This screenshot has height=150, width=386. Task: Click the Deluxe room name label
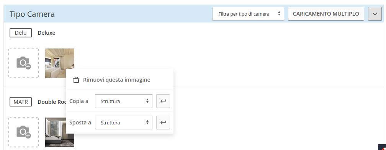pyautogui.click(x=46, y=33)
